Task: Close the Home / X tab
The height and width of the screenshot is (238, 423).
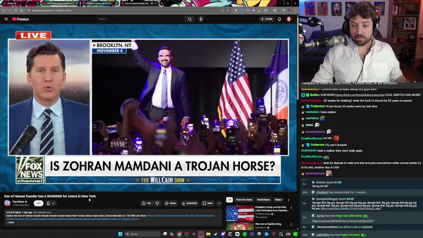Action: coord(38,3)
